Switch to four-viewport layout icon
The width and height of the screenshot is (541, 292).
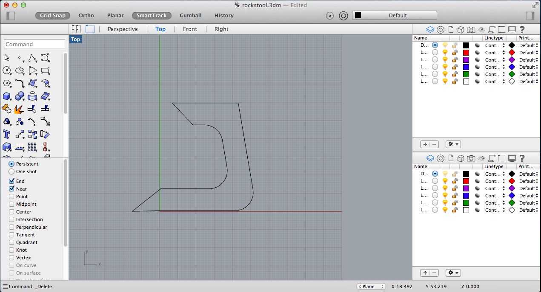pos(77,29)
